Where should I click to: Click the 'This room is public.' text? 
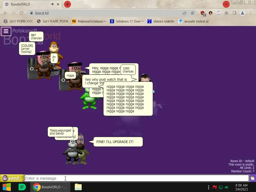pyautogui.click(x=241, y=164)
